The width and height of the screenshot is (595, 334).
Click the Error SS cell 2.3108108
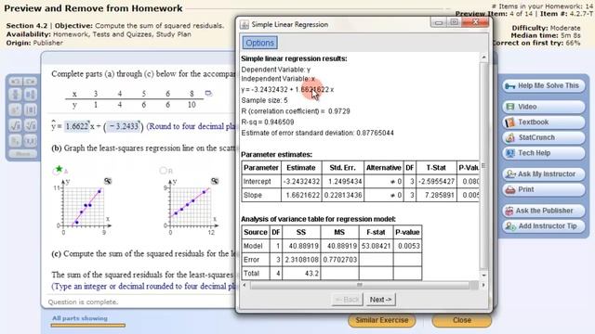tap(301, 260)
